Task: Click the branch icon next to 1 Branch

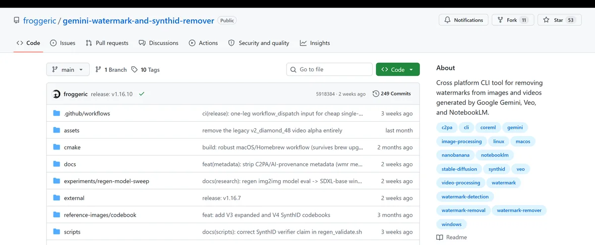Action: 98,70
